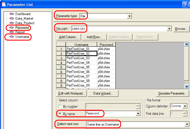Image resolution: width=190 pixels, height=129 pixels.
Task: Click the Username parameter icon in tree
Action: (12, 37)
